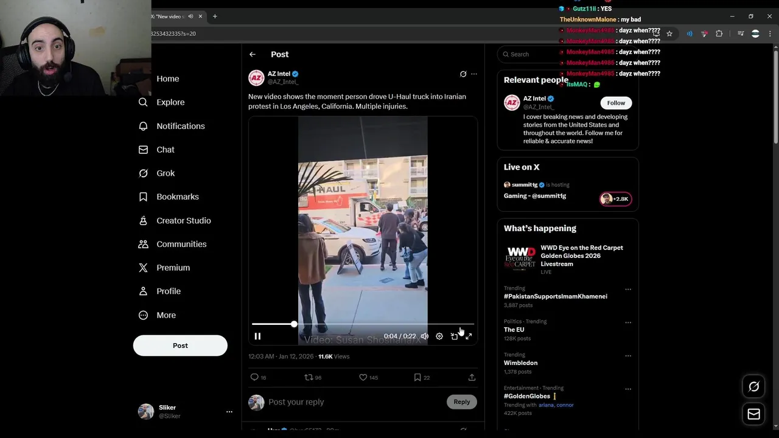Close the 'New video' browser tab
The height and width of the screenshot is (438, 779).
tap(200, 16)
